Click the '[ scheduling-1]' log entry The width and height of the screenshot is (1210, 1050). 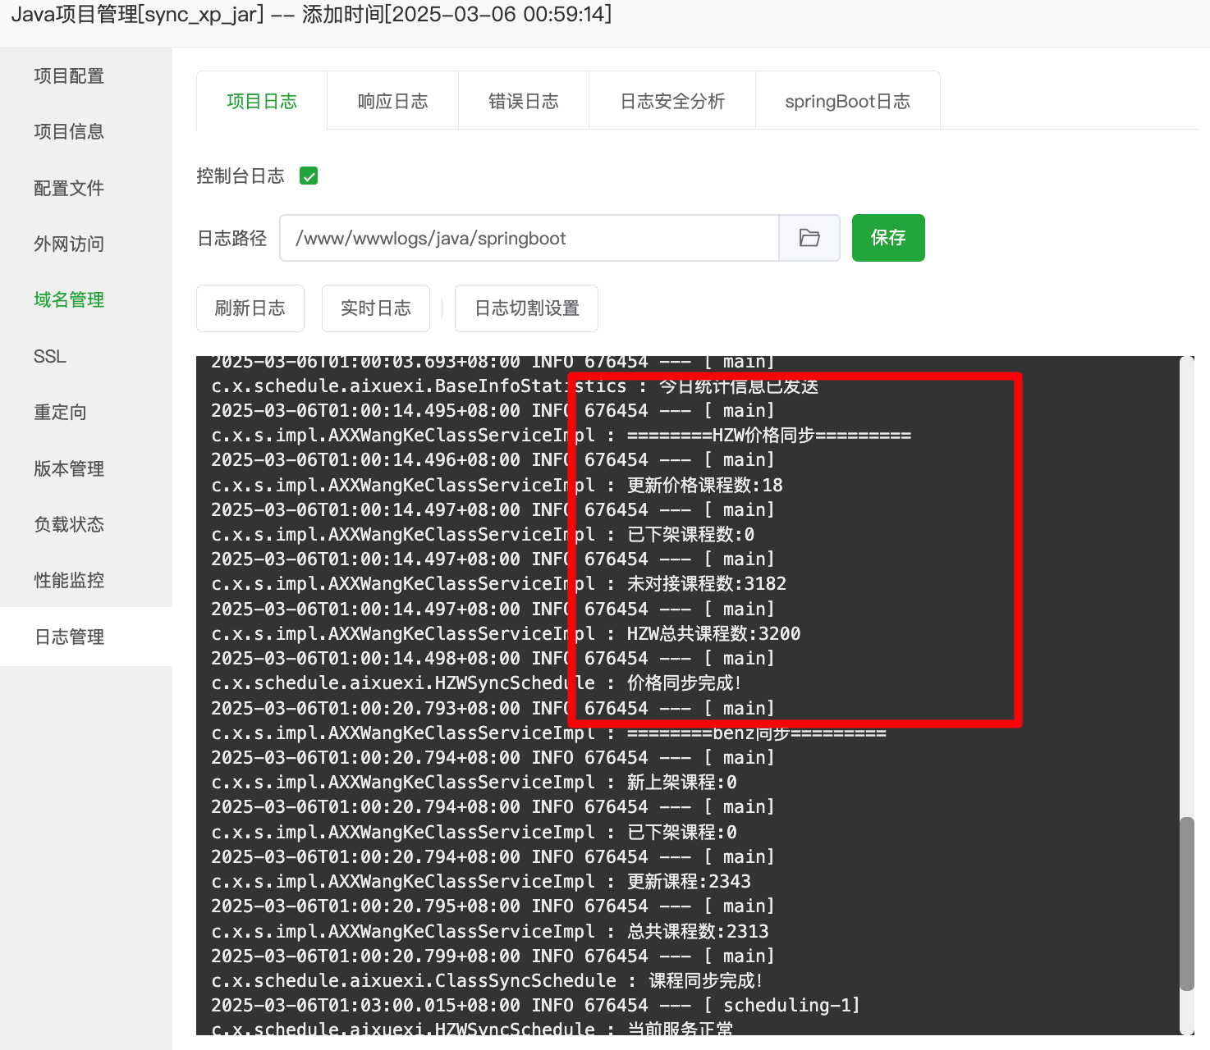[781, 1006]
